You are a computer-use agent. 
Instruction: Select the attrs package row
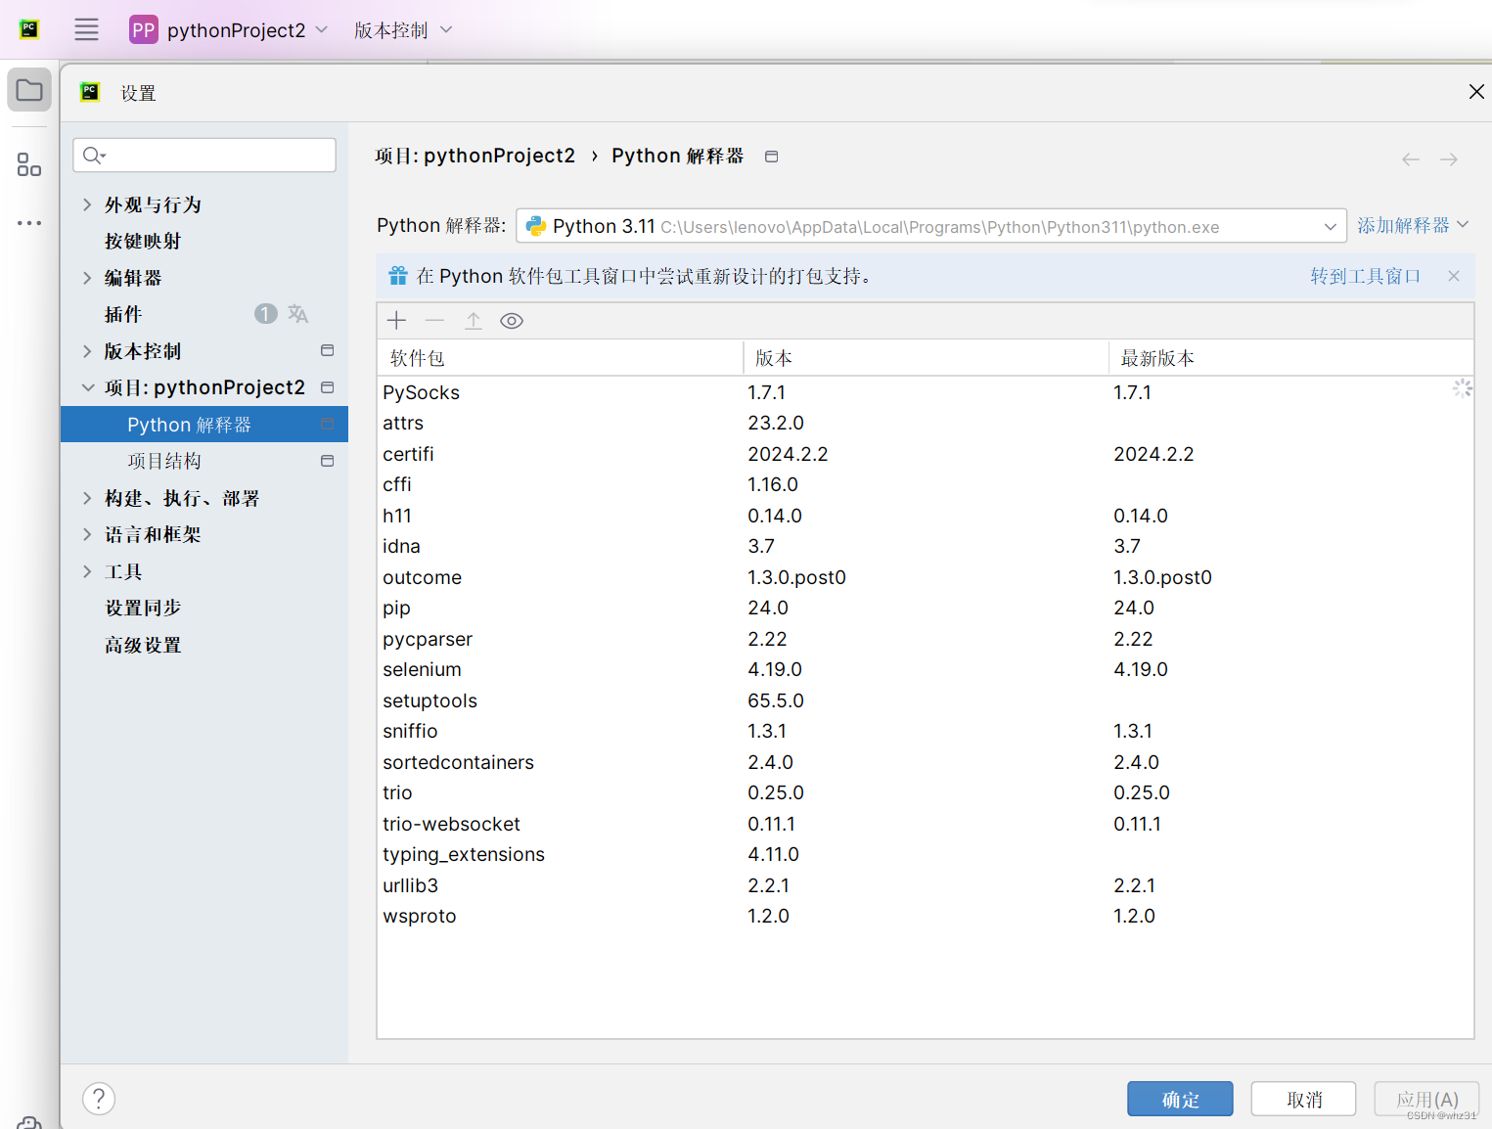point(925,423)
